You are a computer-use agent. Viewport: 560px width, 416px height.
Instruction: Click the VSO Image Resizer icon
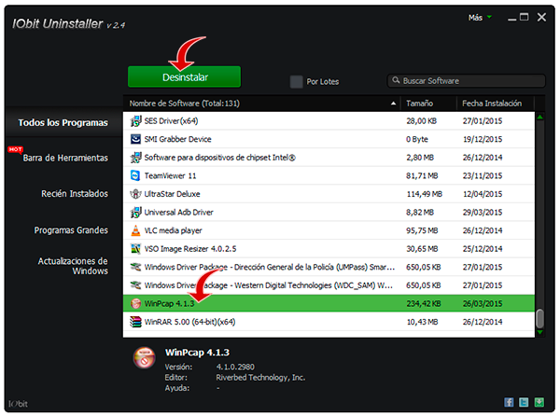click(135, 248)
